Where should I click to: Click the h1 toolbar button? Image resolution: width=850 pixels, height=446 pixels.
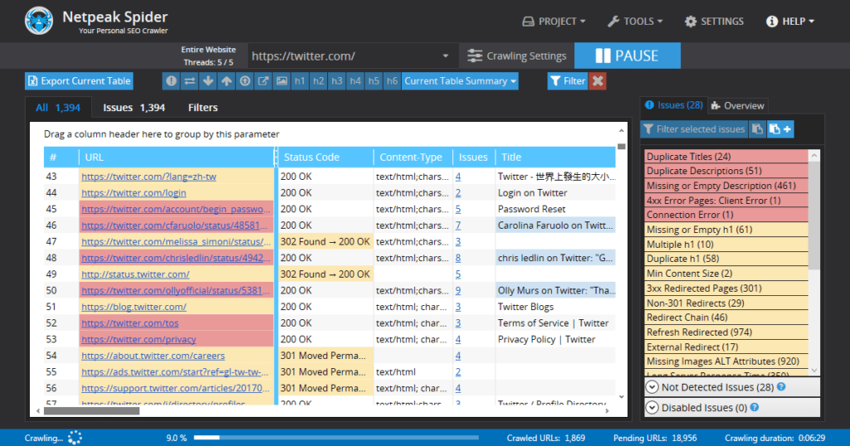point(300,81)
